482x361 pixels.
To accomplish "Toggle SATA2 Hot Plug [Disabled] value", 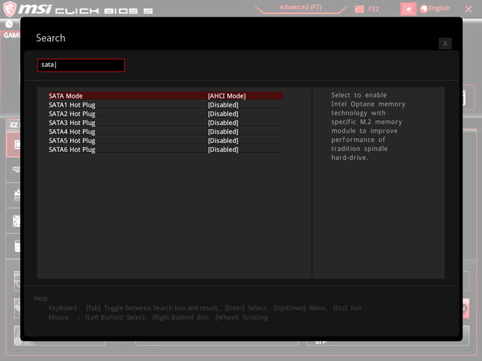I will pyautogui.click(x=223, y=114).
